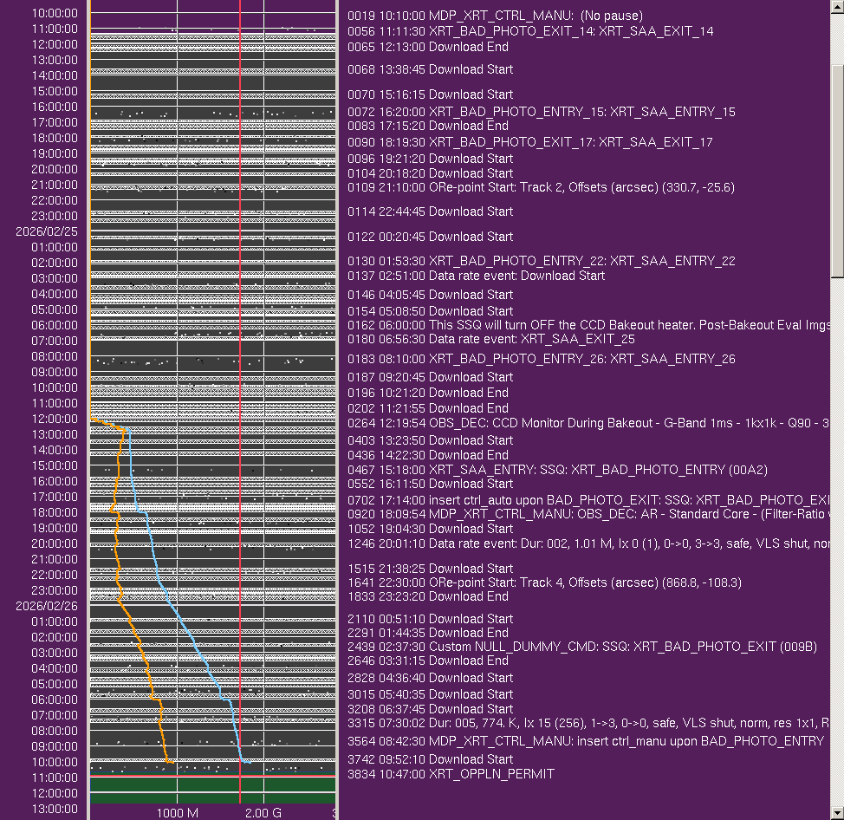
Task: Click the 1246 Data rate event entry
Action: click(x=589, y=543)
